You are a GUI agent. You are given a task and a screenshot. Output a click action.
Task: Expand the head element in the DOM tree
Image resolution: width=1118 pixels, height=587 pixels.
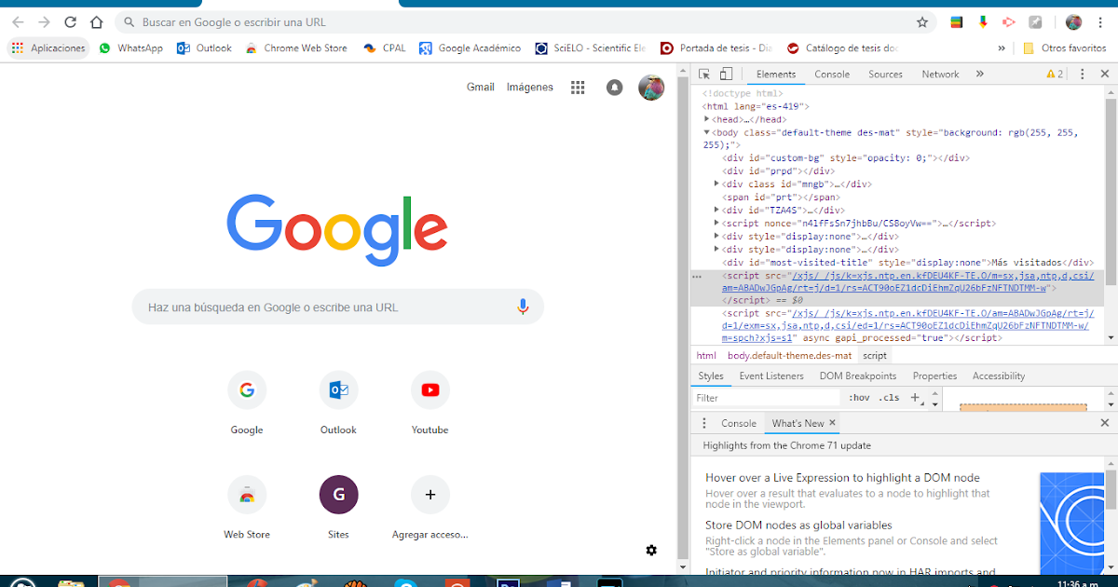[x=705, y=119]
